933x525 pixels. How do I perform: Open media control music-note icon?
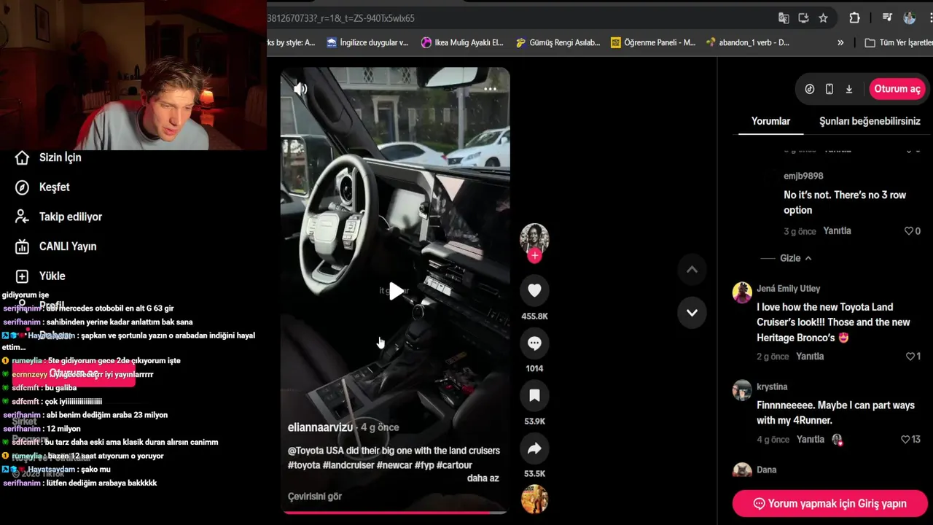887,18
